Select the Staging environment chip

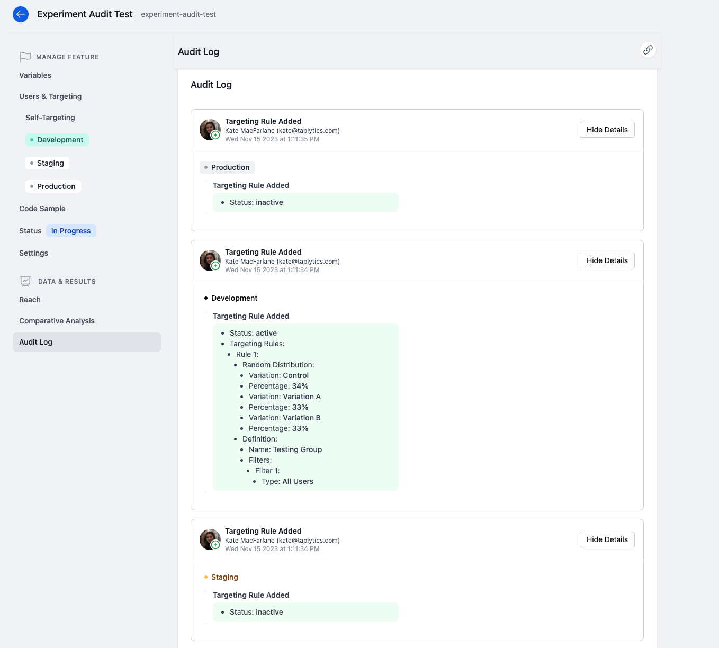47,163
